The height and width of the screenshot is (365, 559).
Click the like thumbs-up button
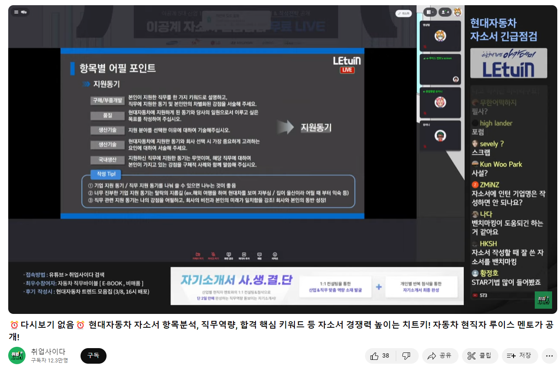click(x=379, y=355)
